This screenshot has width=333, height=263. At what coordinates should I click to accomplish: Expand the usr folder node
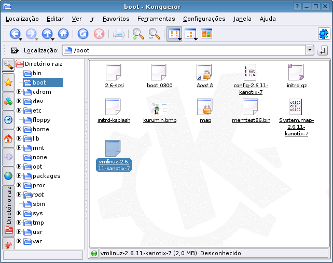click(x=19, y=231)
